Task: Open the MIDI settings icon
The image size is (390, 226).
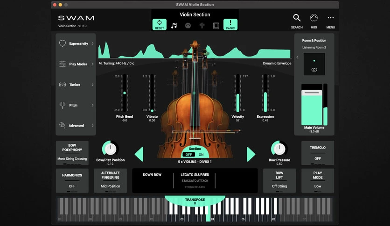Action: point(313,18)
